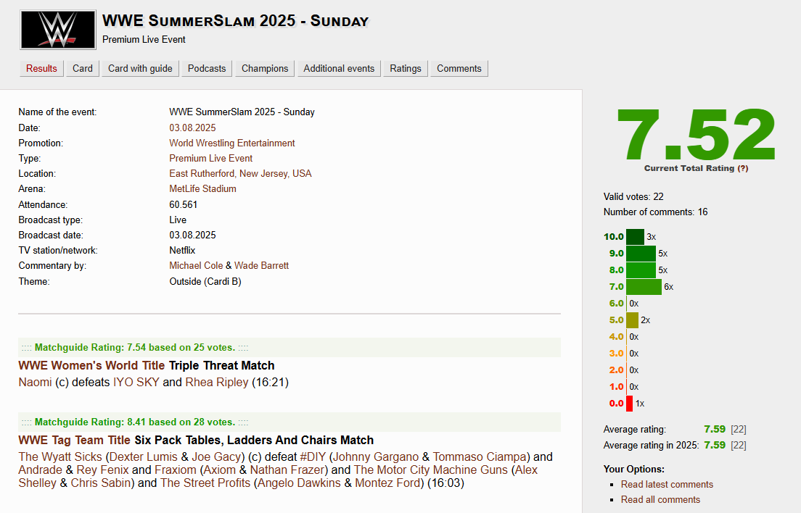Screen dimensions: 801x513
Task: Click the Matchguide Rating 7.54 text
Action: (135, 347)
